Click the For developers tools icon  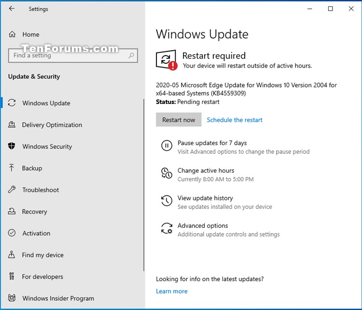[12, 276]
